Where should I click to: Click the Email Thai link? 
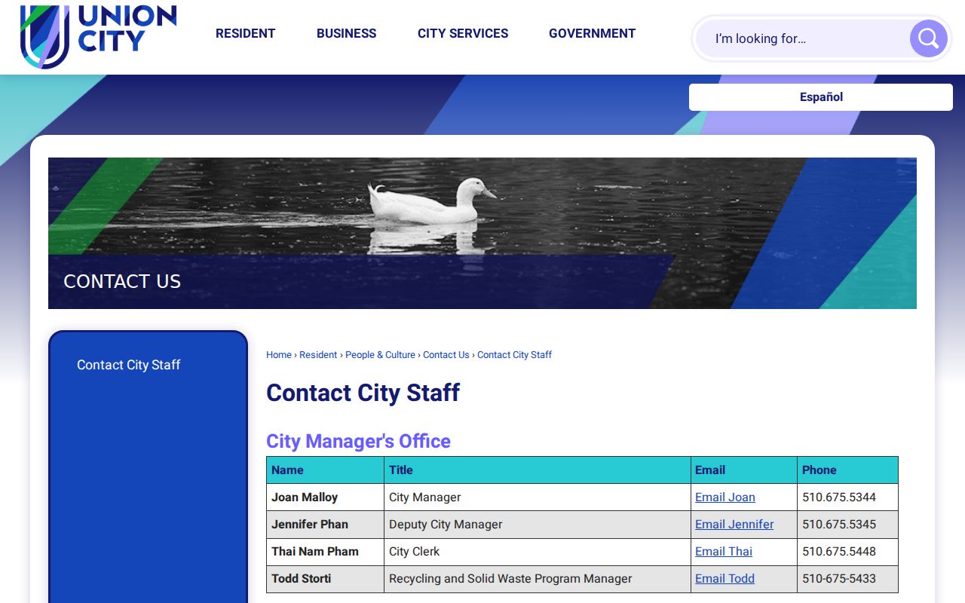(x=724, y=552)
